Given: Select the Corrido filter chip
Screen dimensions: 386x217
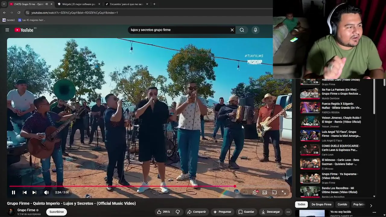Looking at the screenshot, I should (x=342, y=204).
